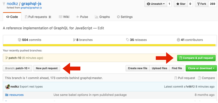Click the fork icon in the Fork button
Screen dimensions: 218x103
click(x=199, y=4)
